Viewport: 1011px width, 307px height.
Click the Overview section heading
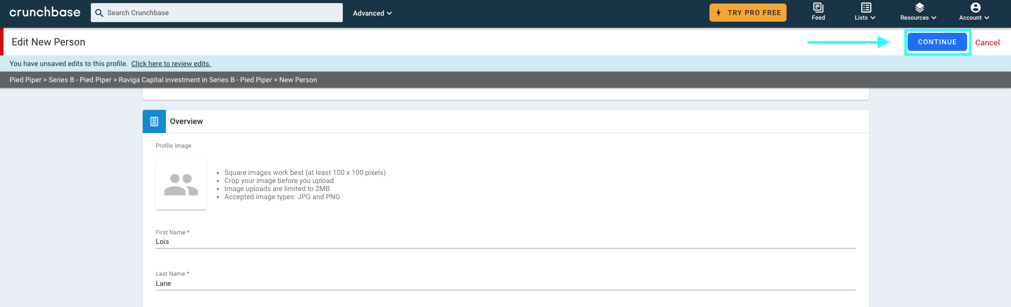(x=187, y=121)
